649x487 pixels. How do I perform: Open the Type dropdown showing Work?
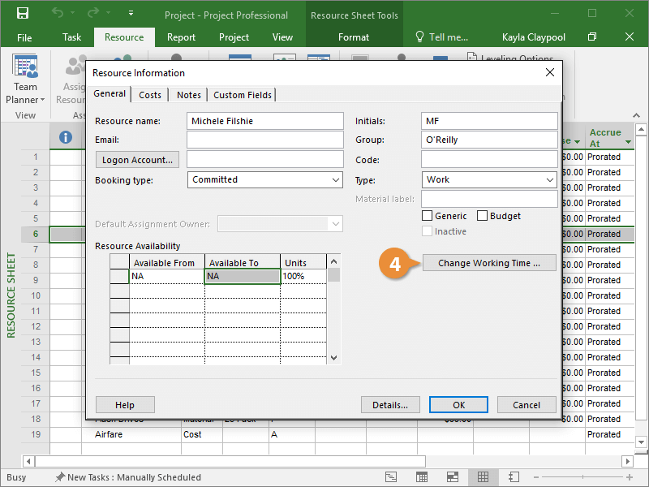coord(549,180)
